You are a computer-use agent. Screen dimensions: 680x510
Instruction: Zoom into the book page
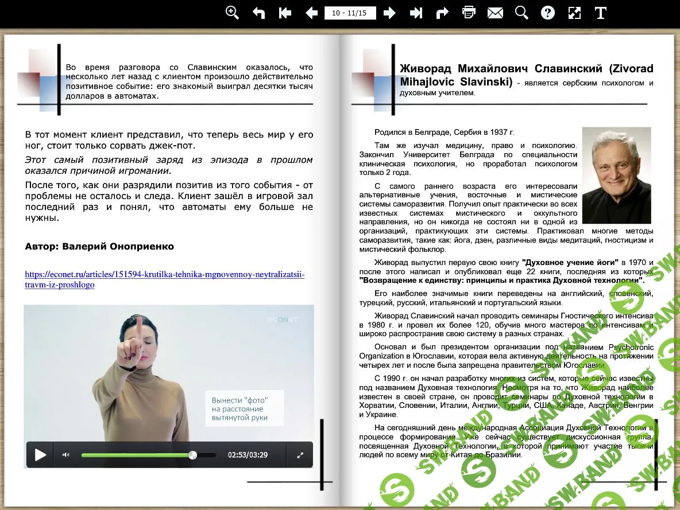click(x=232, y=12)
